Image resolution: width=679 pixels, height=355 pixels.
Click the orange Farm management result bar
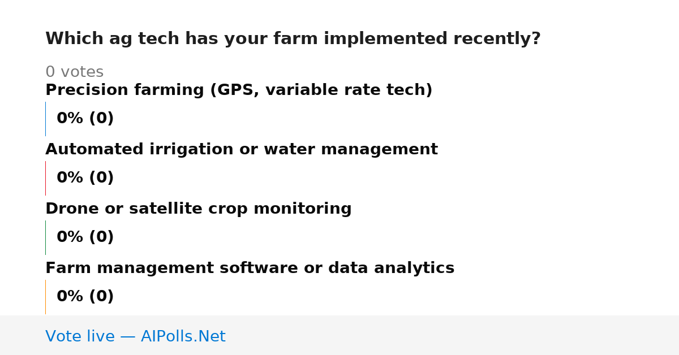point(45,297)
